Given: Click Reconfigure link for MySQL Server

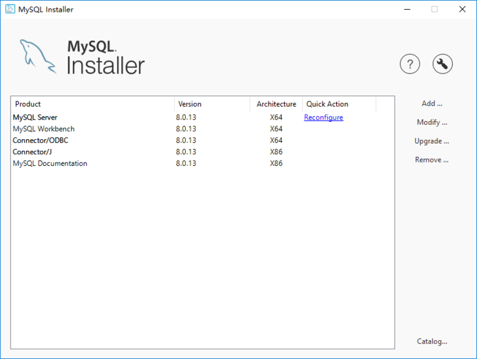Looking at the screenshot, I should tap(323, 117).
